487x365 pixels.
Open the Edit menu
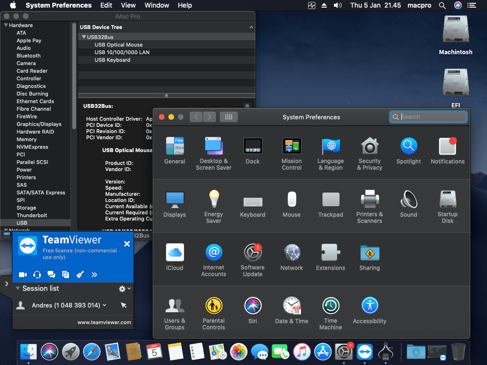point(106,5)
